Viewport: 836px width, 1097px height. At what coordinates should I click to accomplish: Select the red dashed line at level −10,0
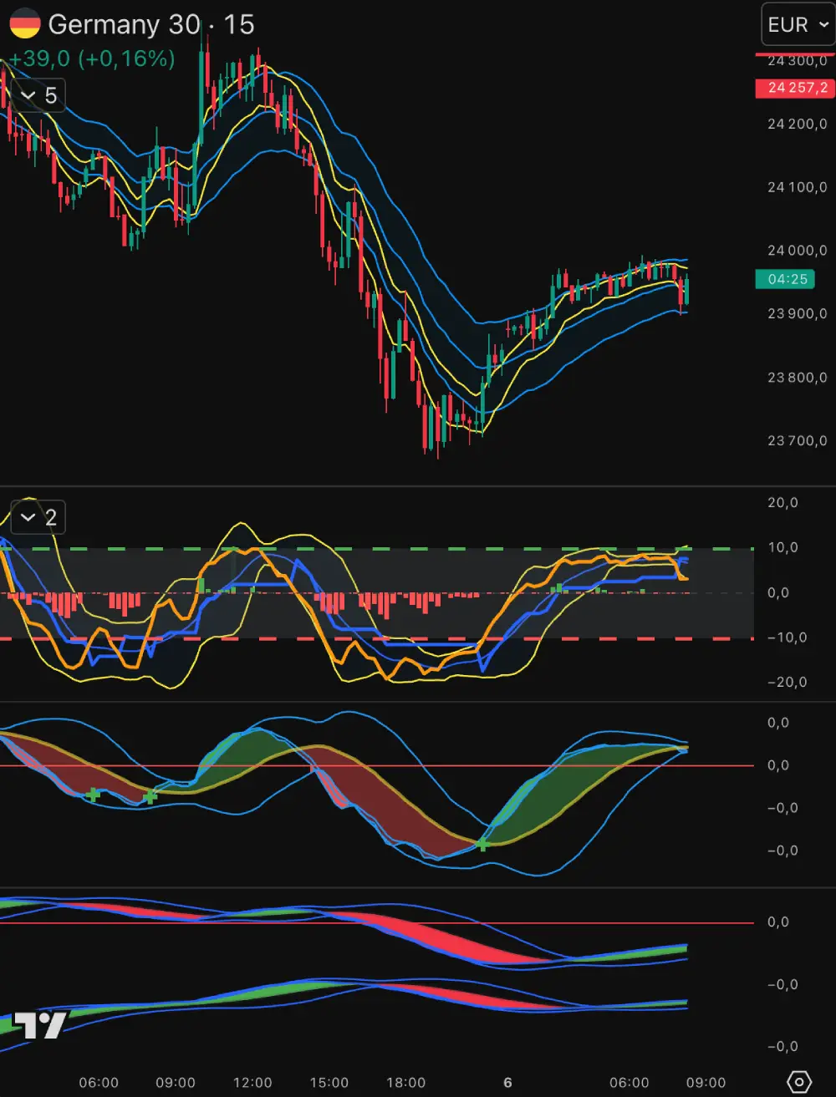point(376,638)
